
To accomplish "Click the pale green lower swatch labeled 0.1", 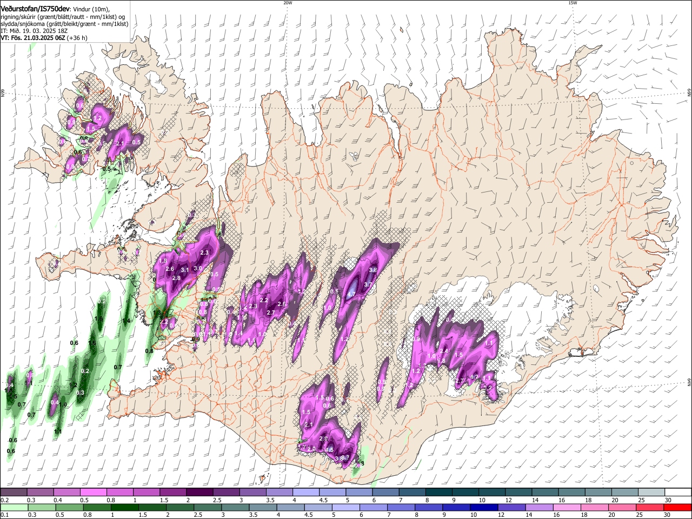I will 14,507.
